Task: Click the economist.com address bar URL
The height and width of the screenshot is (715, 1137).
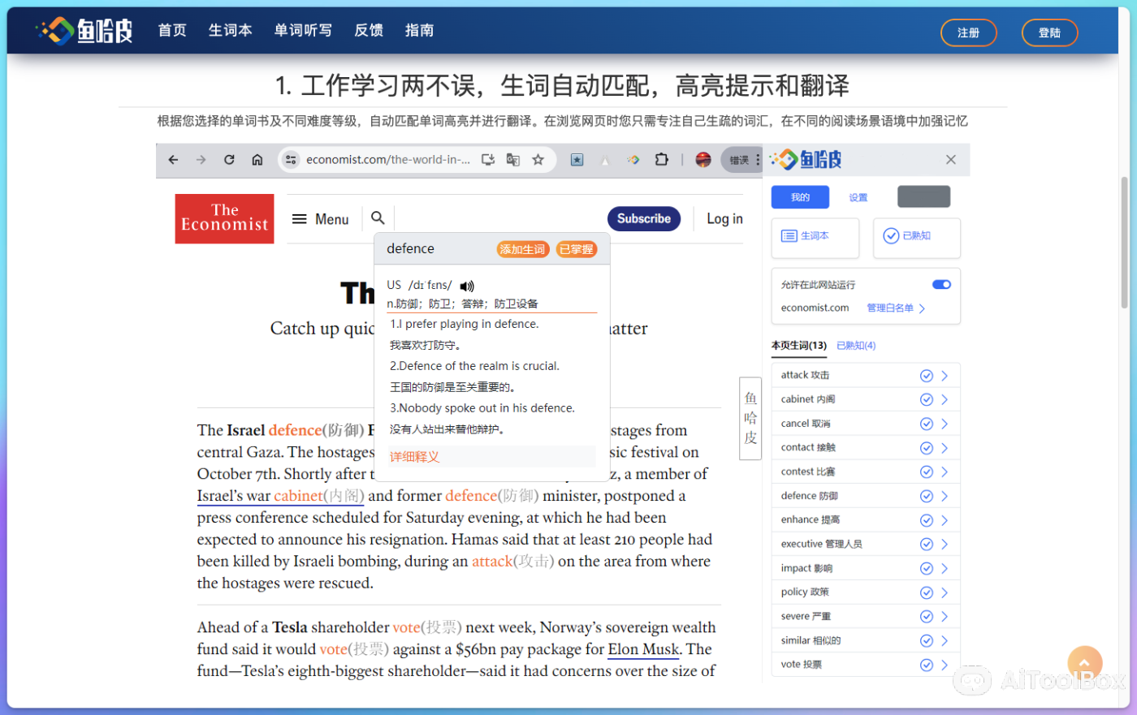Action: click(x=387, y=160)
